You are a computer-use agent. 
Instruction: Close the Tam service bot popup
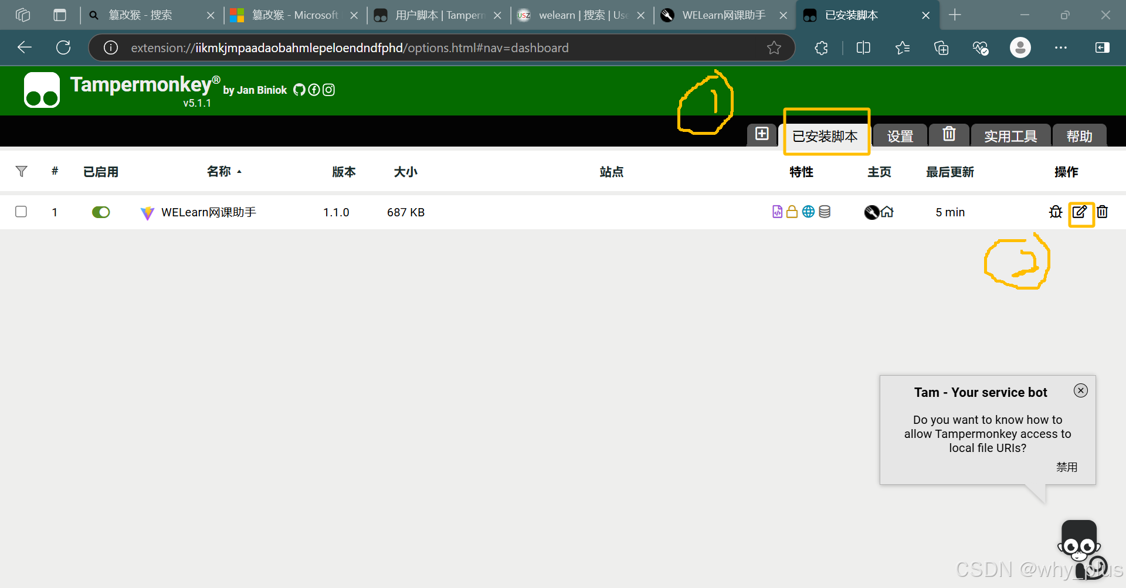[x=1081, y=390]
